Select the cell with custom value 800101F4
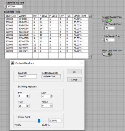The height and width of the screenshot is (131, 125). pyautogui.click(x=25, y=51)
